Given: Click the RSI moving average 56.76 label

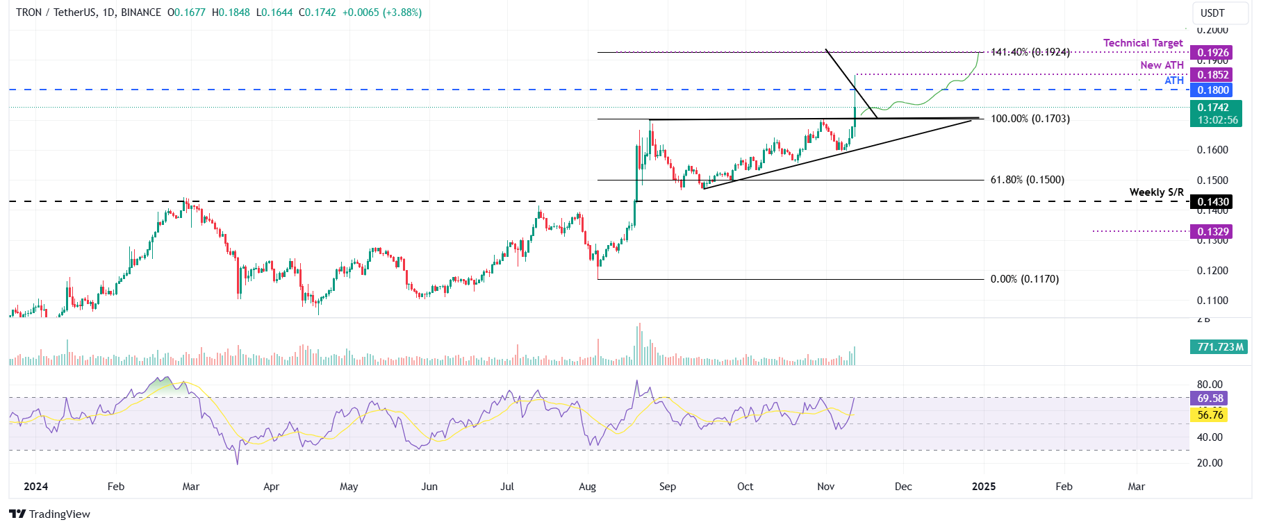Looking at the screenshot, I should [1210, 415].
